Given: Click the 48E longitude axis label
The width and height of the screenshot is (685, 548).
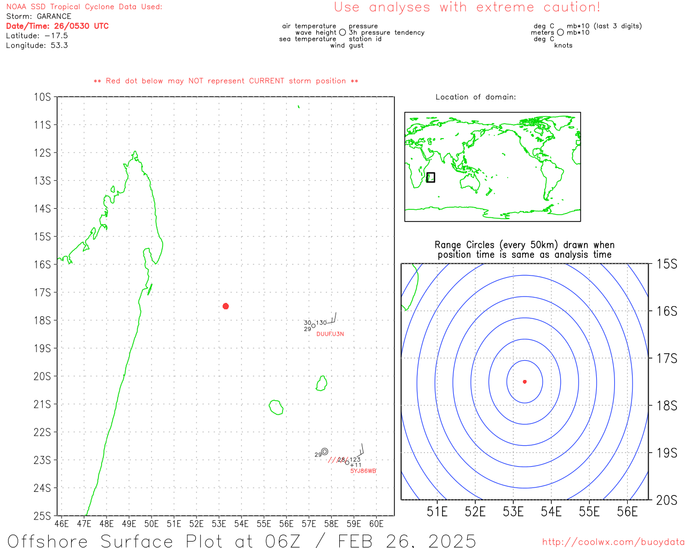Looking at the screenshot, I should coord(106,524).
